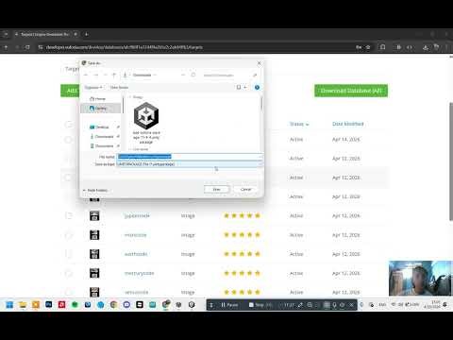Image resolution: width=453 pixels, height=340 pixels.
Task: Open a new browser tab
Action: tap(86, 34)
